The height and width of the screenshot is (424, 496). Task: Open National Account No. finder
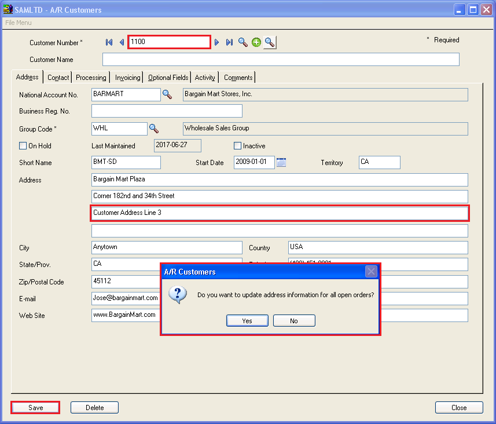tap(167, 94)
